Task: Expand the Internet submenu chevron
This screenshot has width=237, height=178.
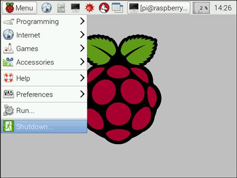Action: click(82, 35)
